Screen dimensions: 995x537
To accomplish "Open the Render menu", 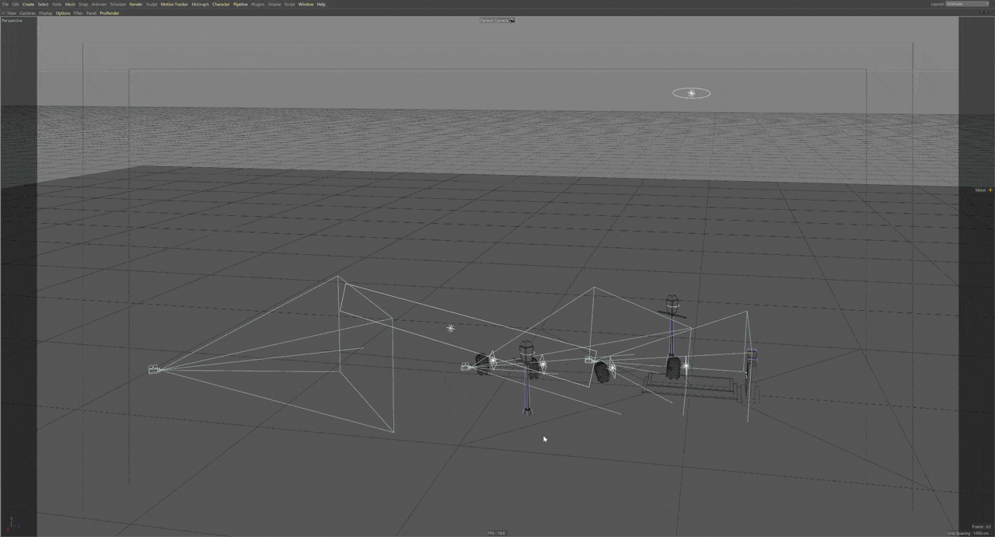I will pyautogui.click(x=135, y=4).
